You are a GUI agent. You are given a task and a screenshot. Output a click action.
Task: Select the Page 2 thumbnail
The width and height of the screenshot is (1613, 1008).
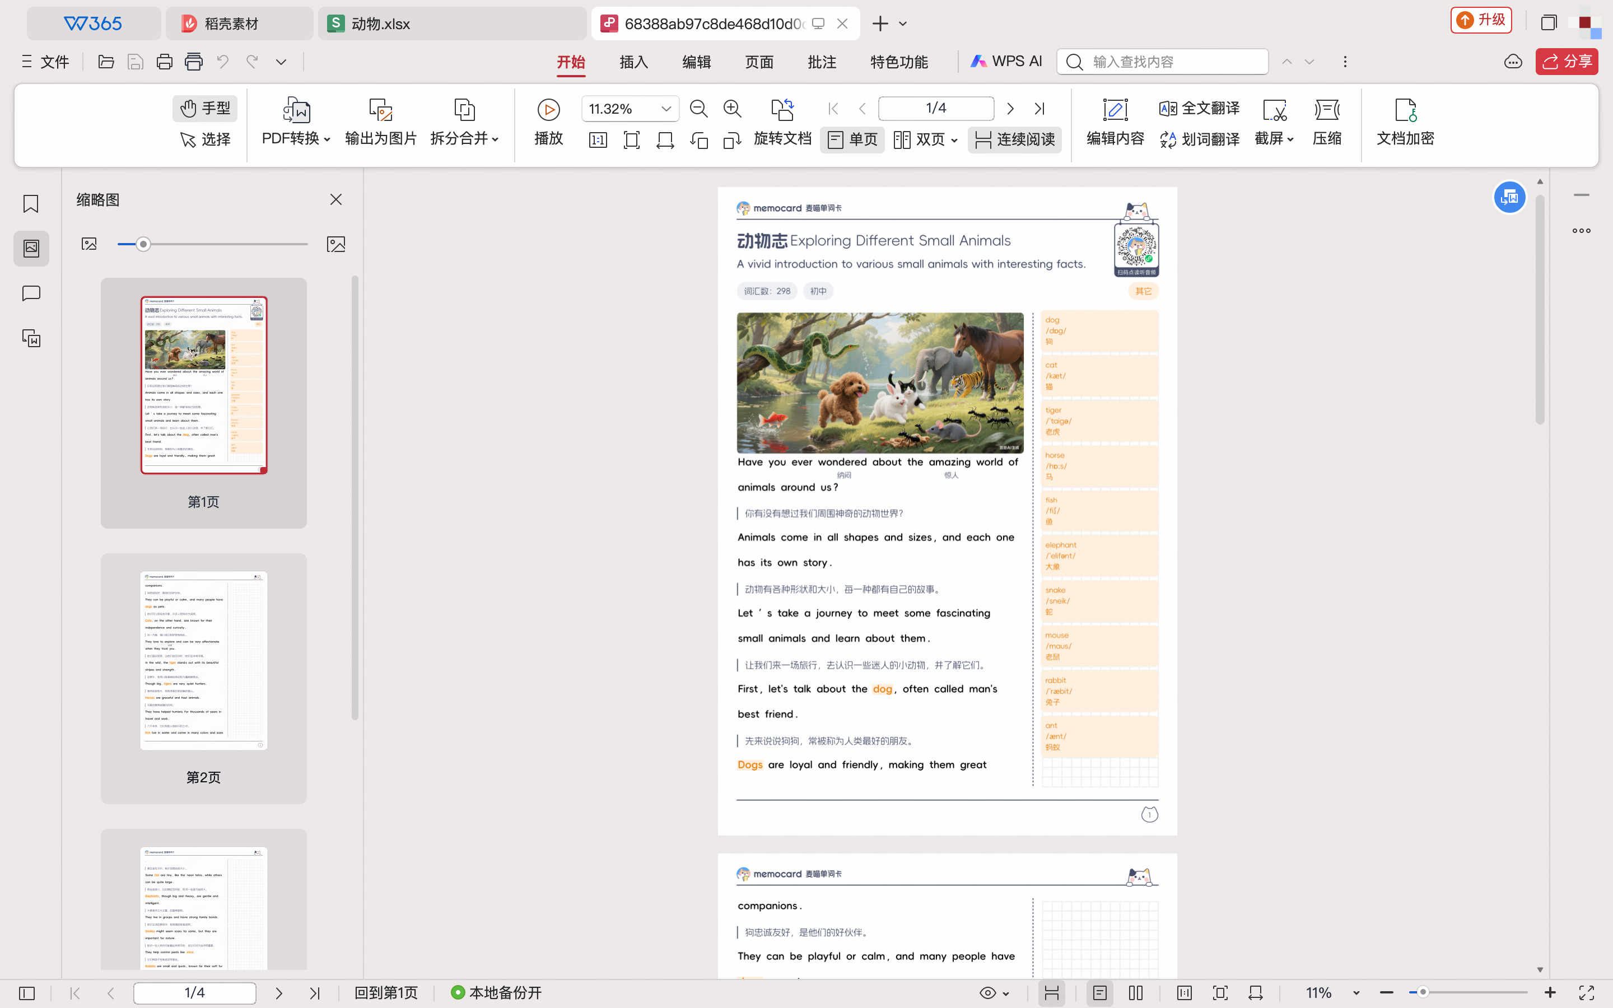[x=203, y=660]
